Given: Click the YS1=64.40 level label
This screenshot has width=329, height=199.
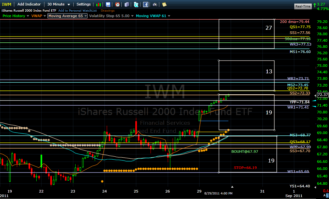Looking at the screenshot, I should pos(299,186).
